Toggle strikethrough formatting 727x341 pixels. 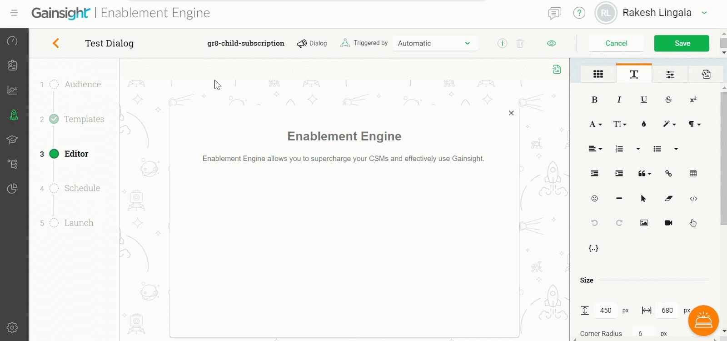[668, 100]
